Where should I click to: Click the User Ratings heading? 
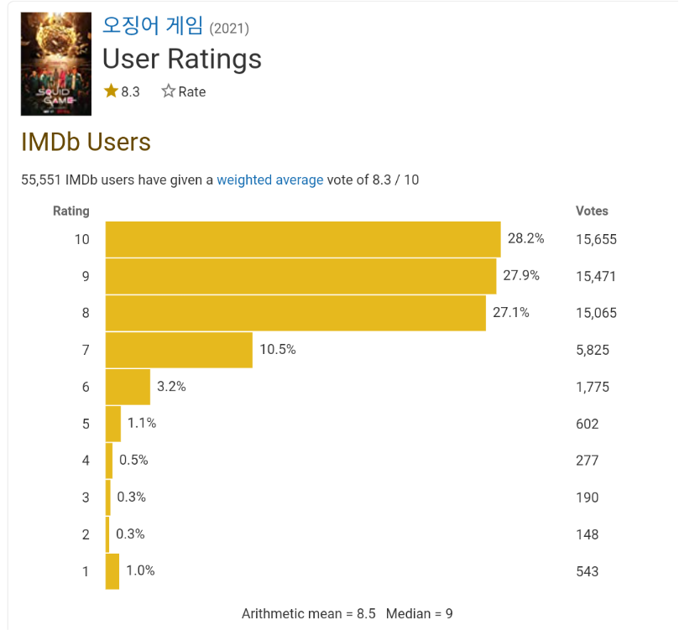coord(181,59)
